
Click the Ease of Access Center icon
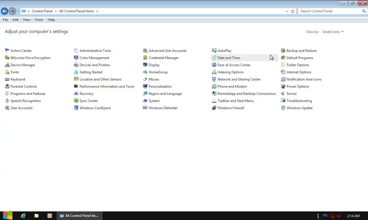click(214, 65)
